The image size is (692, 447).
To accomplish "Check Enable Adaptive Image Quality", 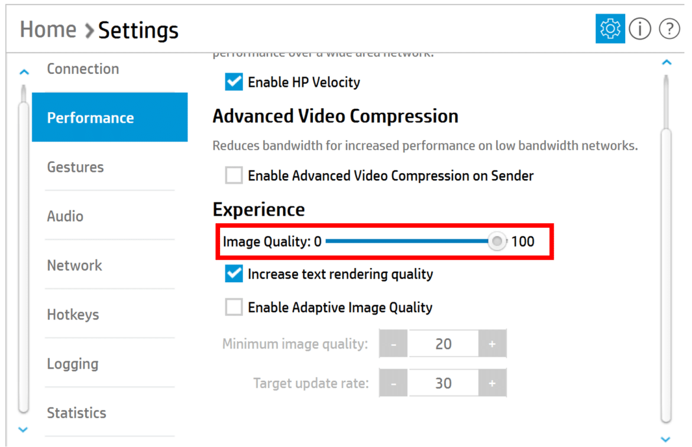I will pyautogui.click(x=234, y=307).
